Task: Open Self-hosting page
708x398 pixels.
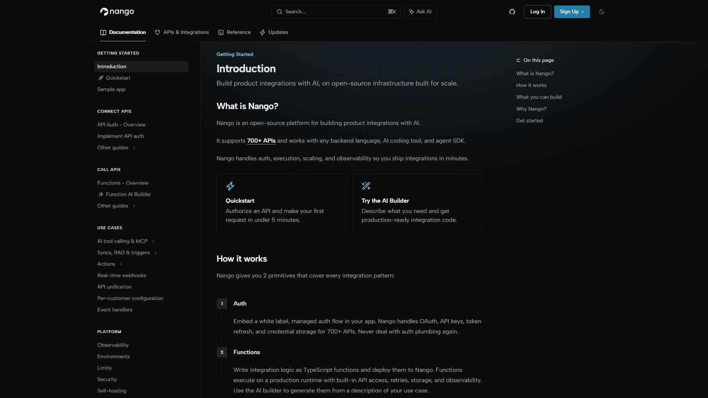Action: (112, 391)
